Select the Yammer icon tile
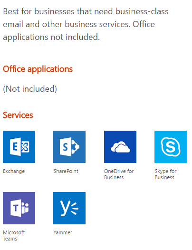Viewport: 192px width, 250px height. tap(69, 208)
